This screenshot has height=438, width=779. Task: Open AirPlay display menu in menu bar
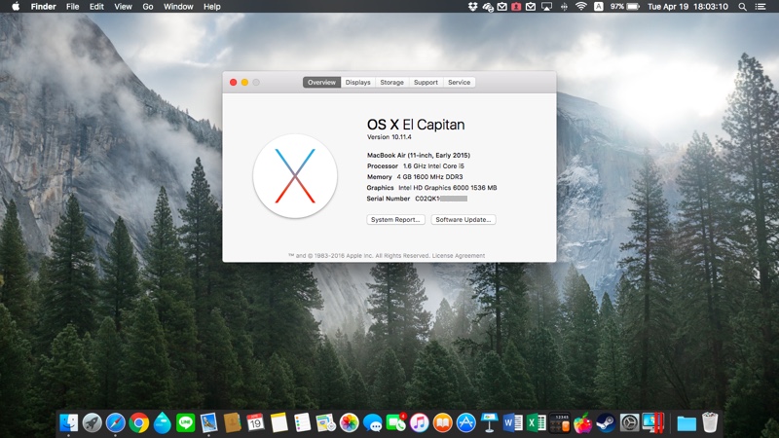546,7
